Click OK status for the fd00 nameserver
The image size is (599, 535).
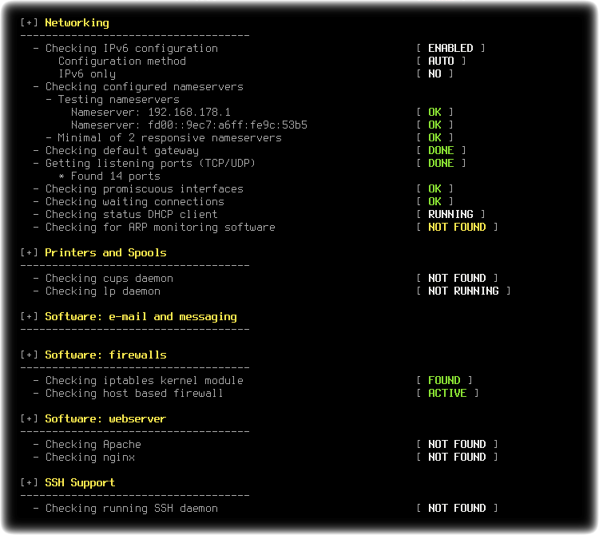(434, 125)
